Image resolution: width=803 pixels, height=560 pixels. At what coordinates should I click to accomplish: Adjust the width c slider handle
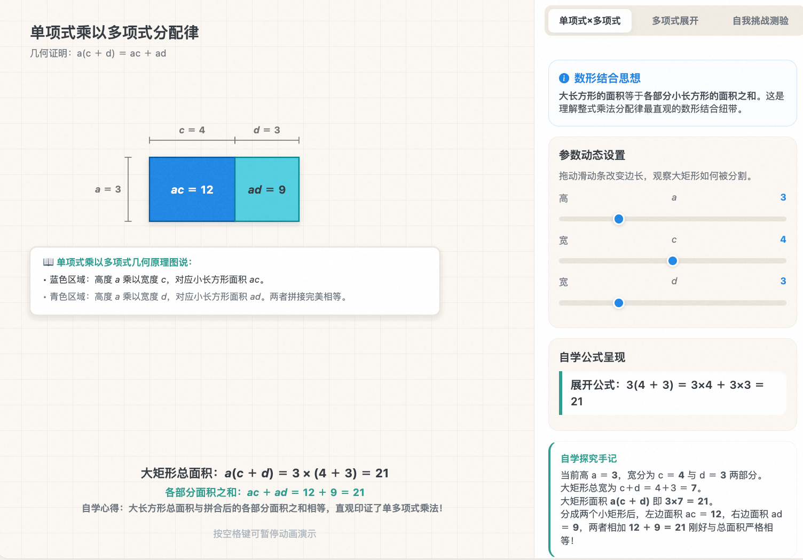click(x=673, y=261)
